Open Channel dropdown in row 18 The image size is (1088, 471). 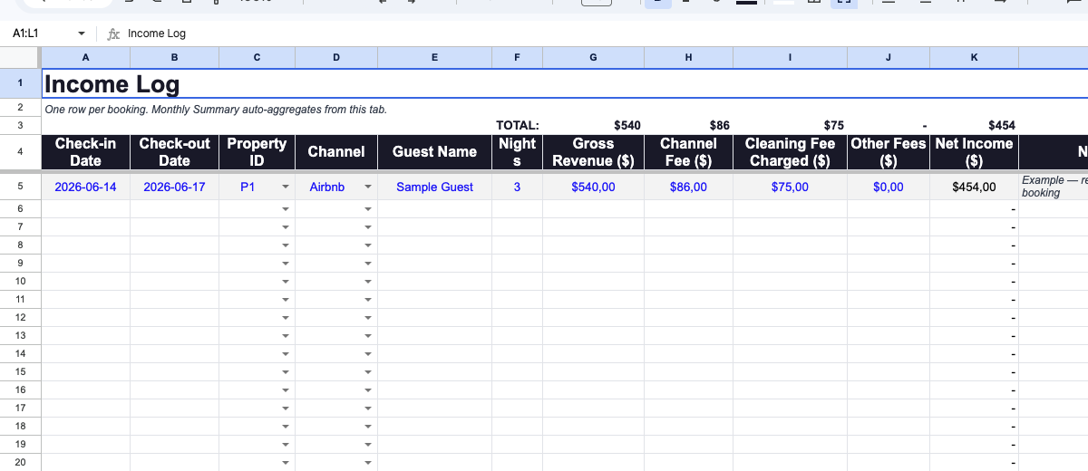coord(368,427)
